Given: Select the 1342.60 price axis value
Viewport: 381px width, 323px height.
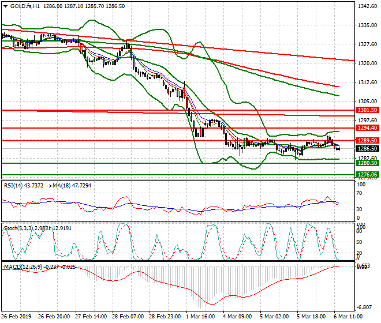Looking at the screenshot, I should click(367, 6).
